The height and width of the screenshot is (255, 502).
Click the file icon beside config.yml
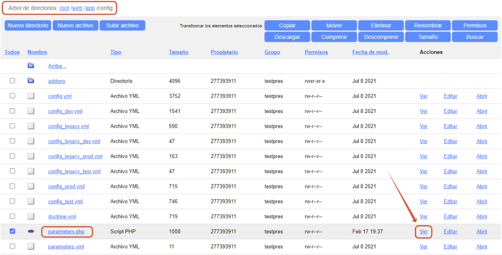click(31, 96)
